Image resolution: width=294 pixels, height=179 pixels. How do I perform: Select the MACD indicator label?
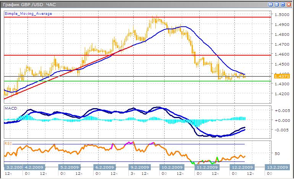click(11, 109)
